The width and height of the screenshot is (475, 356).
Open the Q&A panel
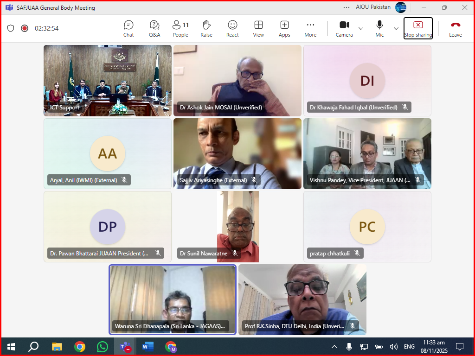pyautogui.click(x=154, y=28)
